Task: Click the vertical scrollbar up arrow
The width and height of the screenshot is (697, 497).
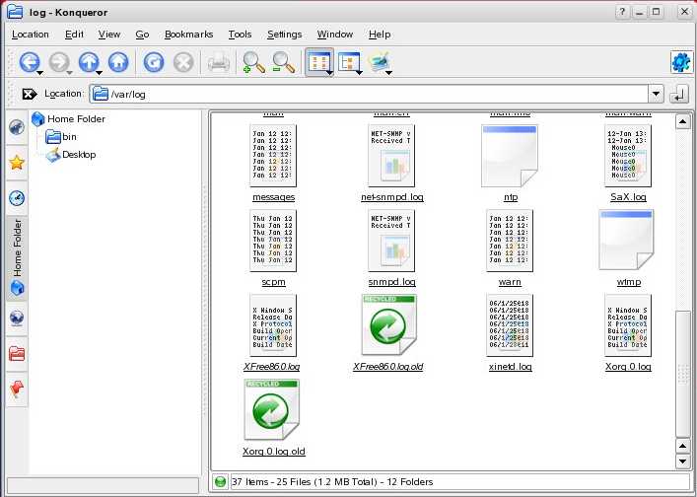Action: click(681, 121)
